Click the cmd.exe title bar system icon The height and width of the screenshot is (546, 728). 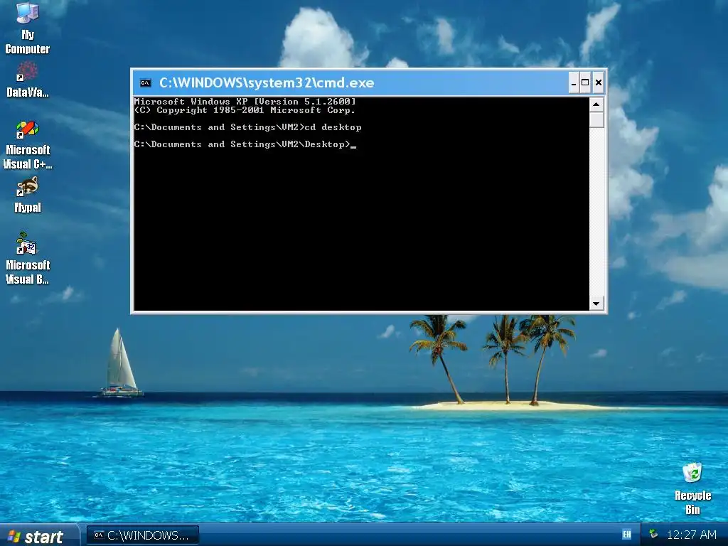click(145, 82)
